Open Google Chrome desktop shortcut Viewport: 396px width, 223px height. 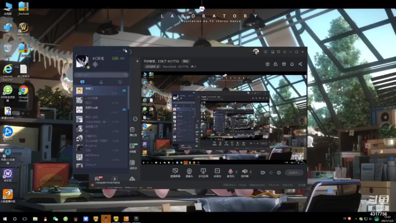pos(23,94)
